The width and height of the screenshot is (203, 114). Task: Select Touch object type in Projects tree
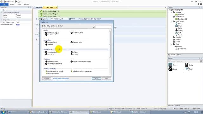[x=179, y=35]
